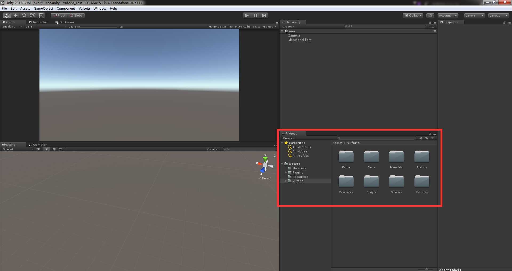Toggle Scene view effects image icon
Screen dimensions: 512x271
point(61,149)
